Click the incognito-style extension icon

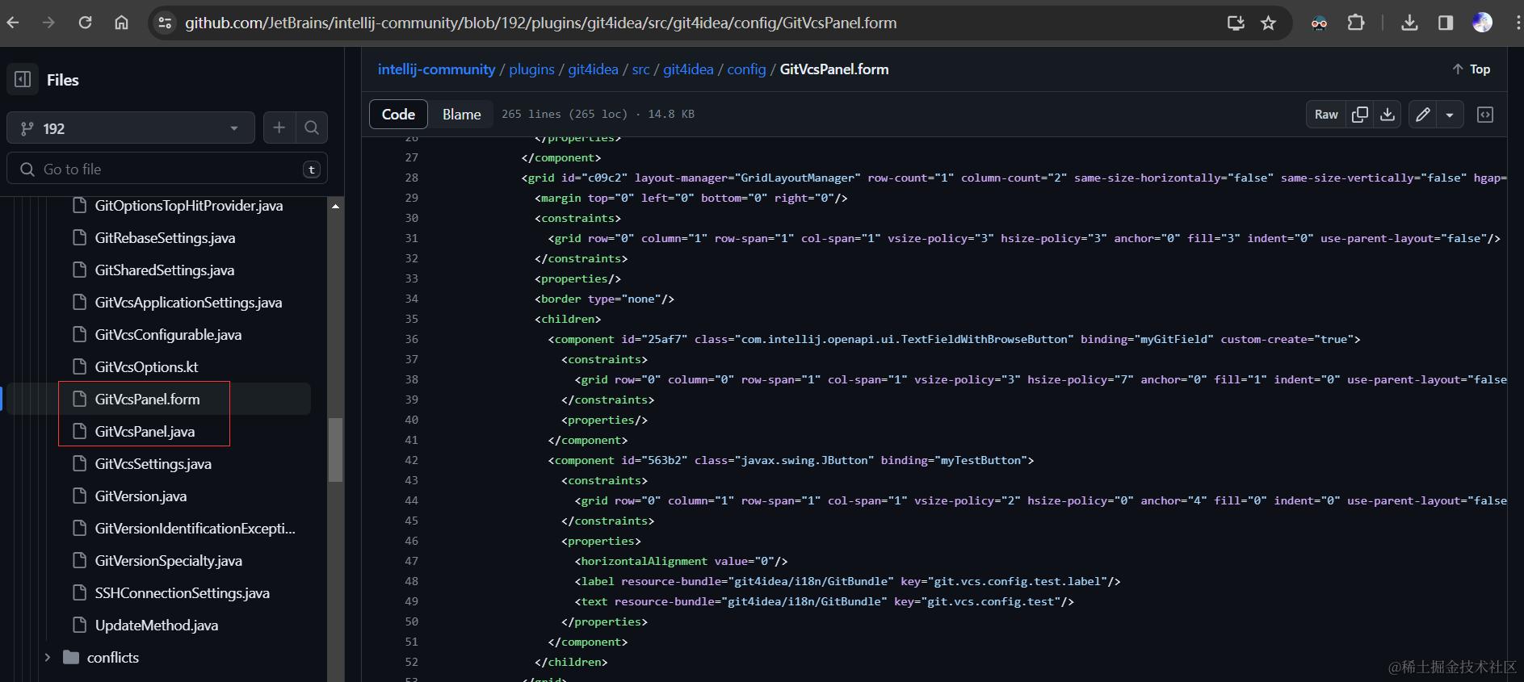point(1319,23)
